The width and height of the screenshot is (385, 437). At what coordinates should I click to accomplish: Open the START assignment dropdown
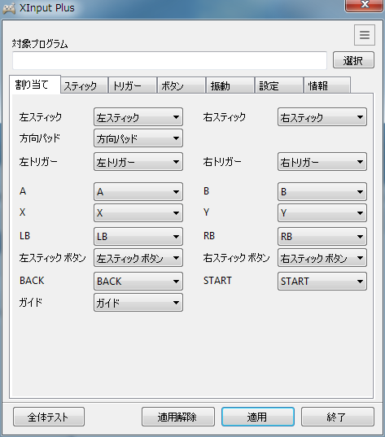pos(322,282)
